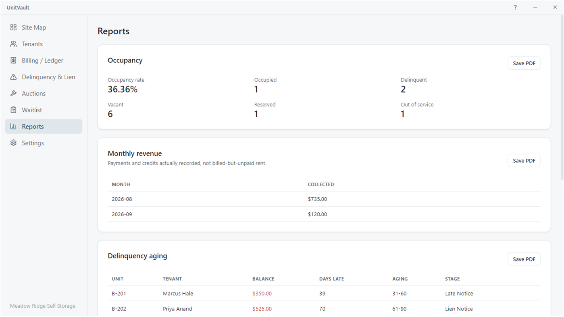Screen dimensions: 564x317
Task: Click the Waitlist clipboard icon
Action: click(13, 110)
